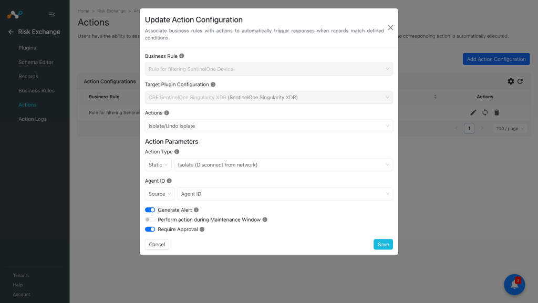Click the info icon beside Require Approval
538x303 pixels.
coord(202,229)
